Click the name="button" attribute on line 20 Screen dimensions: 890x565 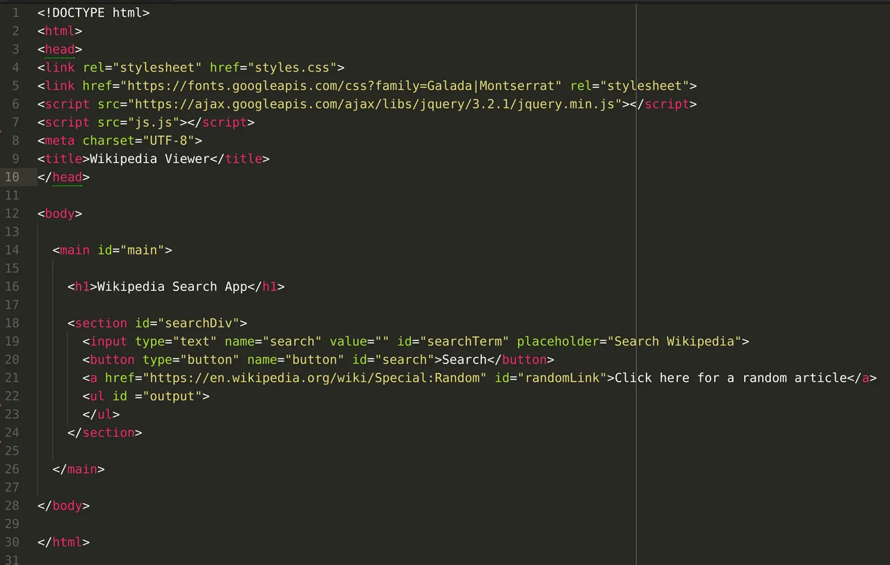(x=296, y=359)
